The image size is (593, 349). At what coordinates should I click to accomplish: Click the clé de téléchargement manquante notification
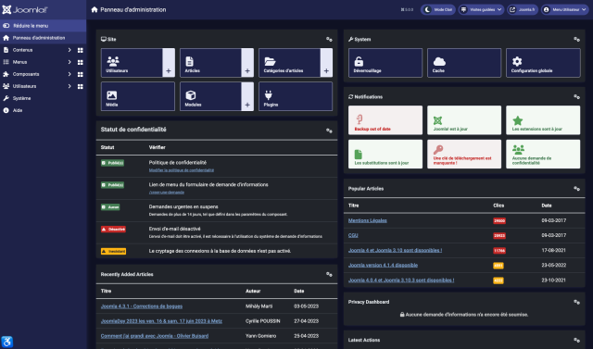click(464, 154)
